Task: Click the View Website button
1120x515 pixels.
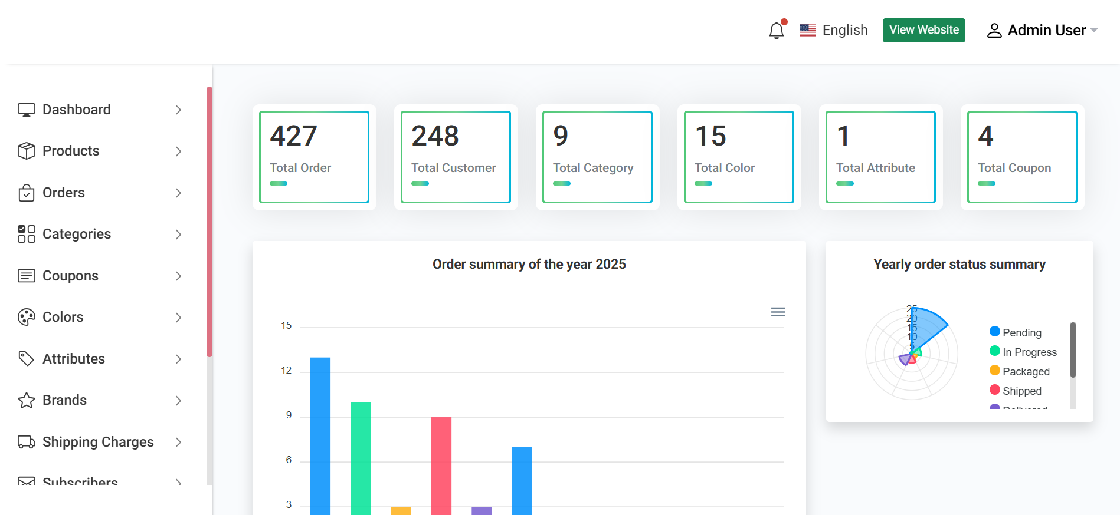Action: pyautogui.click(x=923, y=30)
